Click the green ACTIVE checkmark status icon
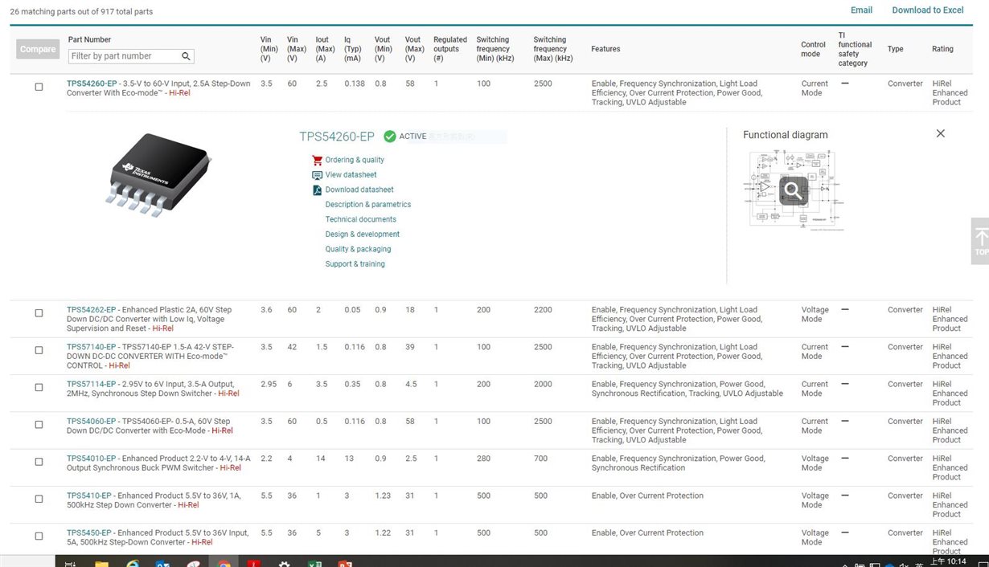989x567 pixels. 390,137
